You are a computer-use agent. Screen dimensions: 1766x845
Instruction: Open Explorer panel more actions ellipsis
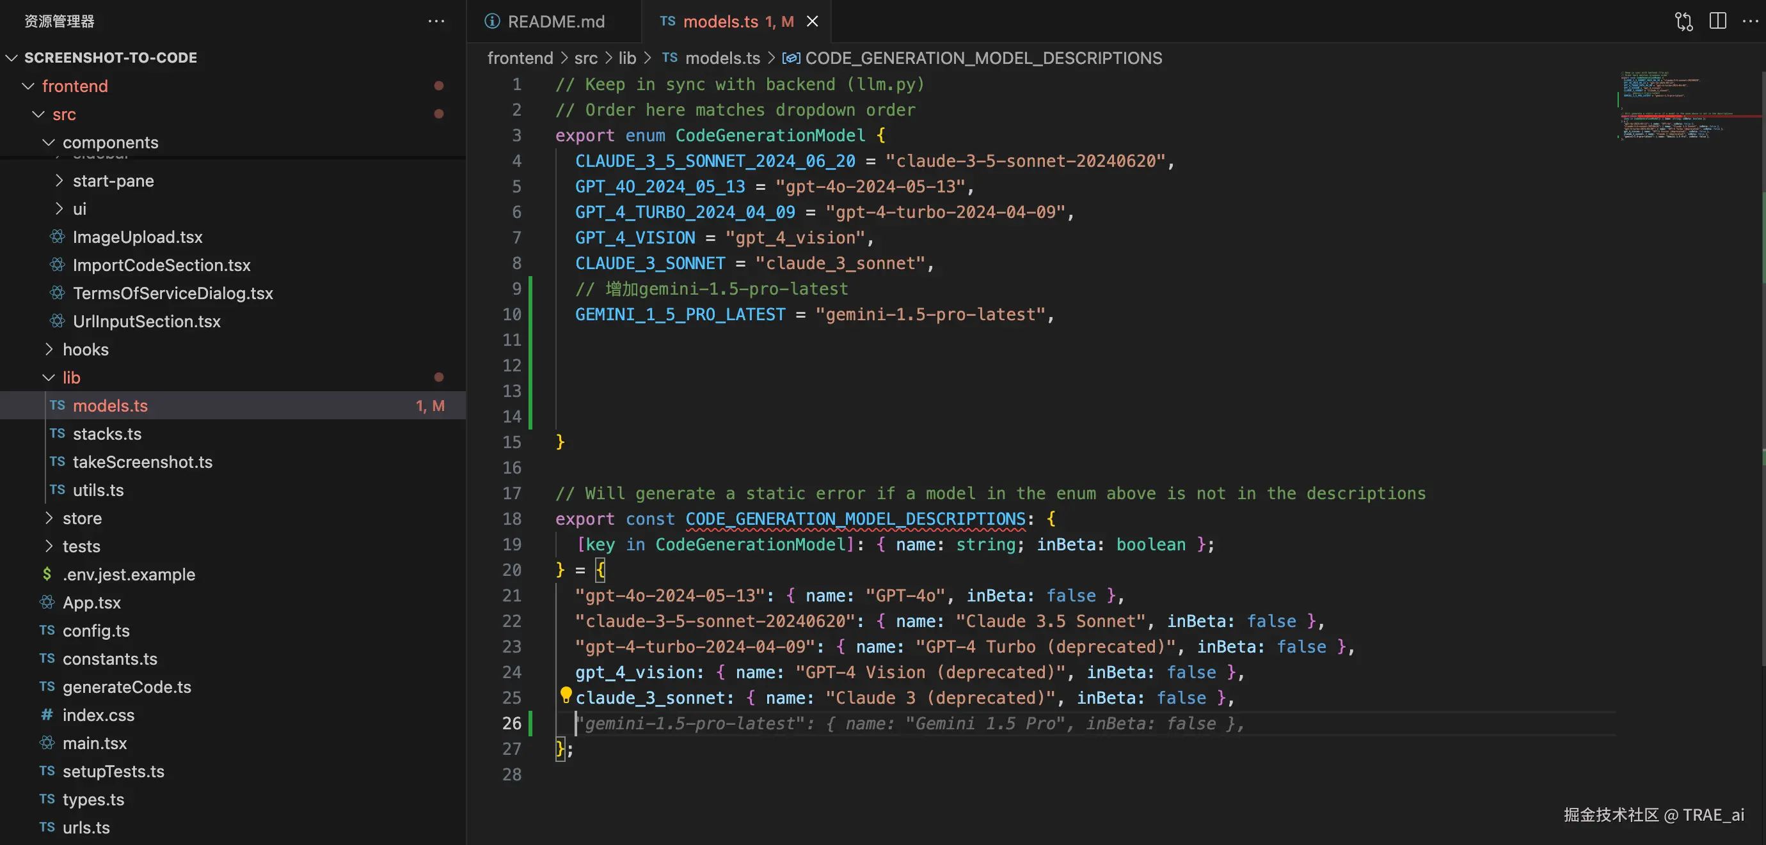click(436, 21)
